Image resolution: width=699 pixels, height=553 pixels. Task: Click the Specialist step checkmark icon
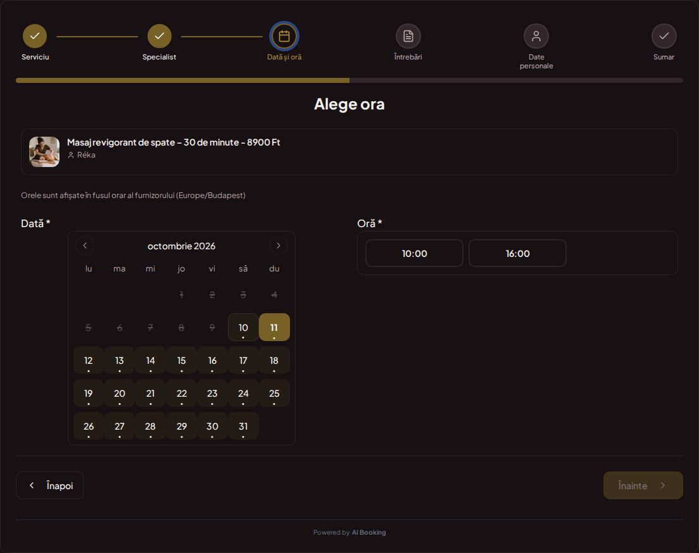tap(159, 36)
